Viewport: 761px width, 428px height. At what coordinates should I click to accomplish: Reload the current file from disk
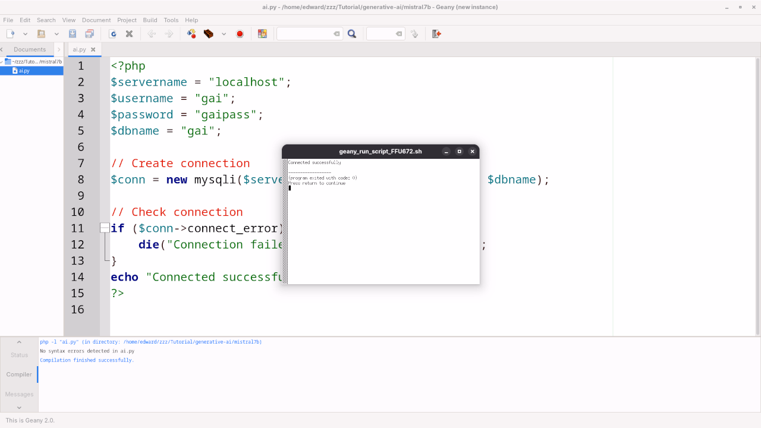point(112,34)
